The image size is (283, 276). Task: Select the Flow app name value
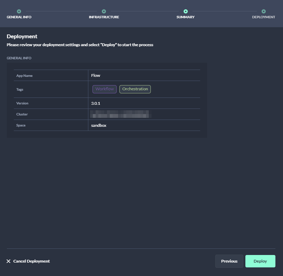[x=96, y=75]
